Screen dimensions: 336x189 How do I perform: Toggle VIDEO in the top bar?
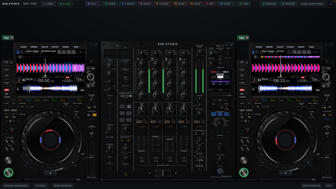tap(225, 4)
